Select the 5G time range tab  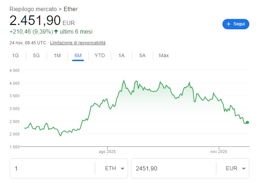click(x=36, y=55)
